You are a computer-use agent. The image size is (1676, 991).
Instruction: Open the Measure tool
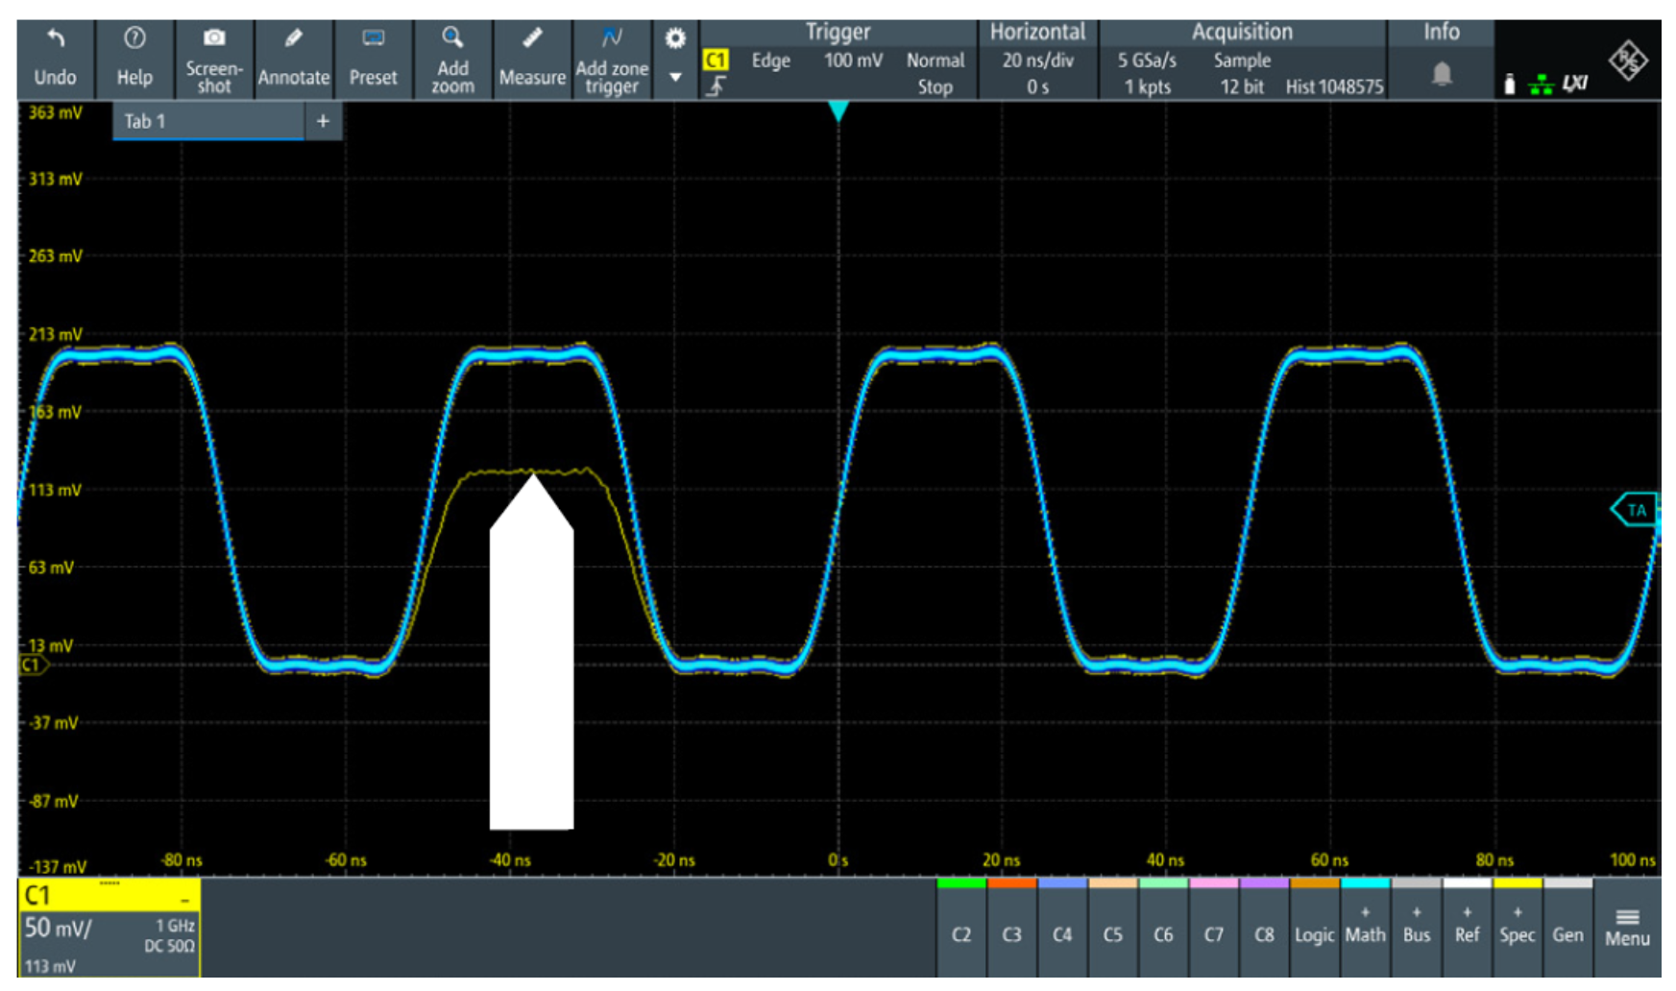531,39
